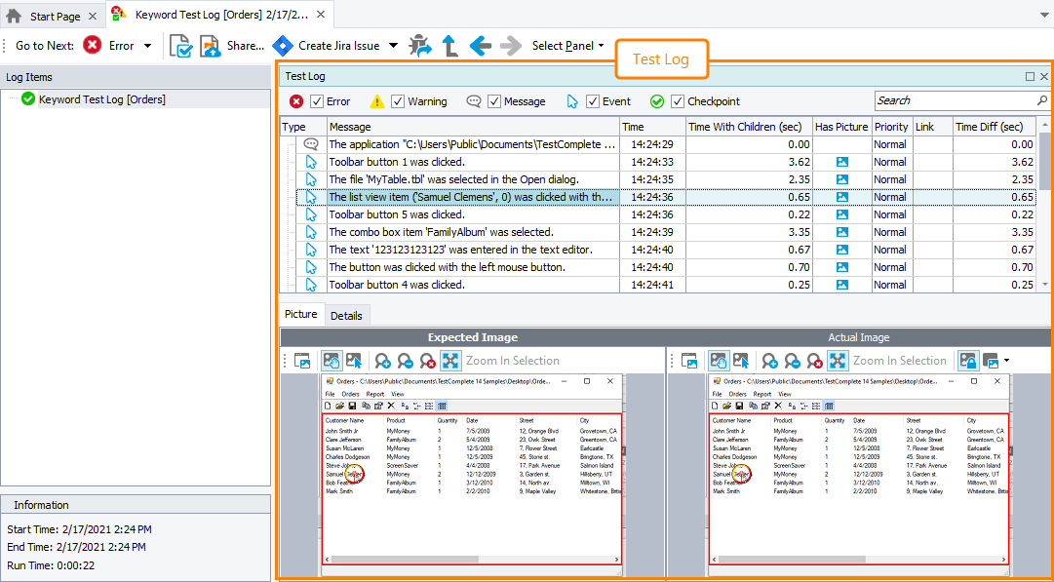Screen dimensions: 1054x582
Task: Click the Bug Tracking icon next to Create Jira Issue
Action: pos(419,45)
